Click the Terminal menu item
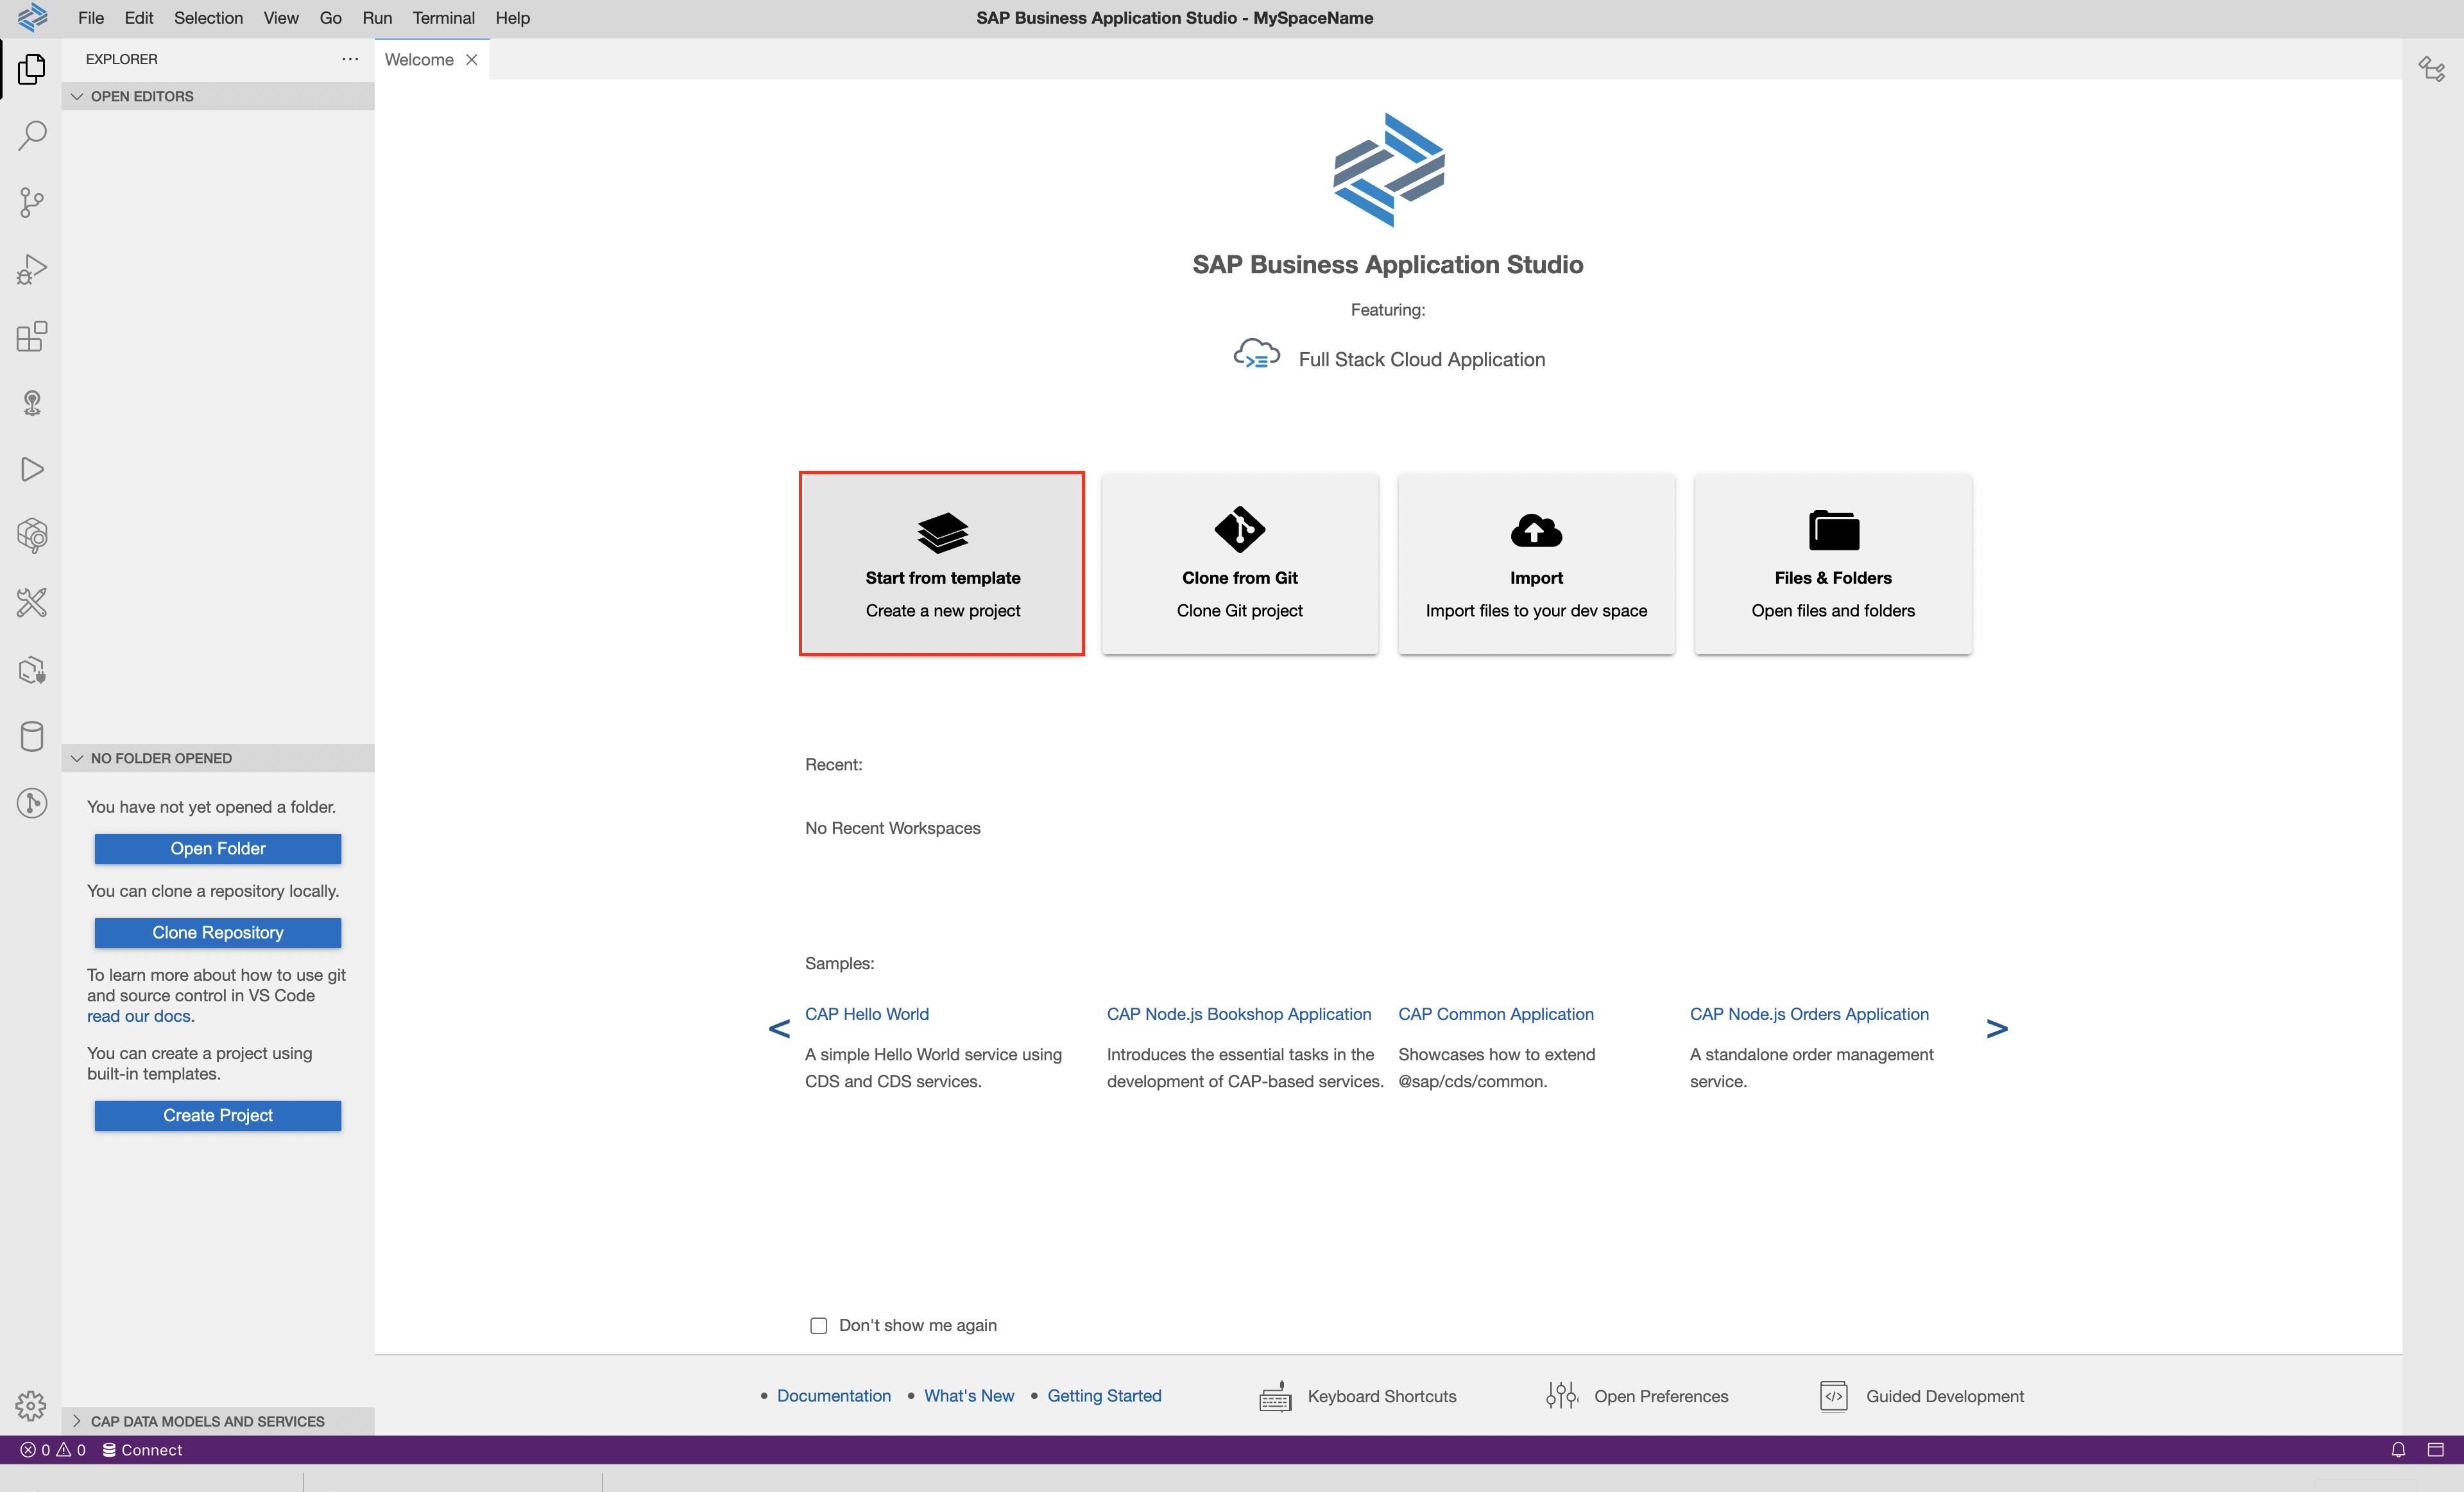Image resolution: width=2464 pixels, height=1492 pixels. 441,16
